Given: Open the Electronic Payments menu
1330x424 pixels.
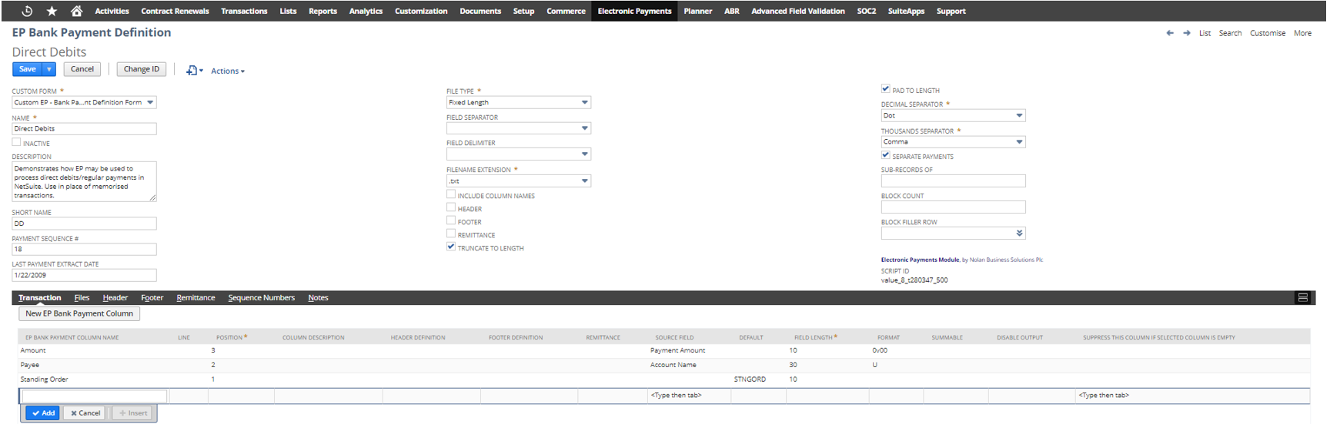Looking at the screenshot, I should click(x=634, y=11).
